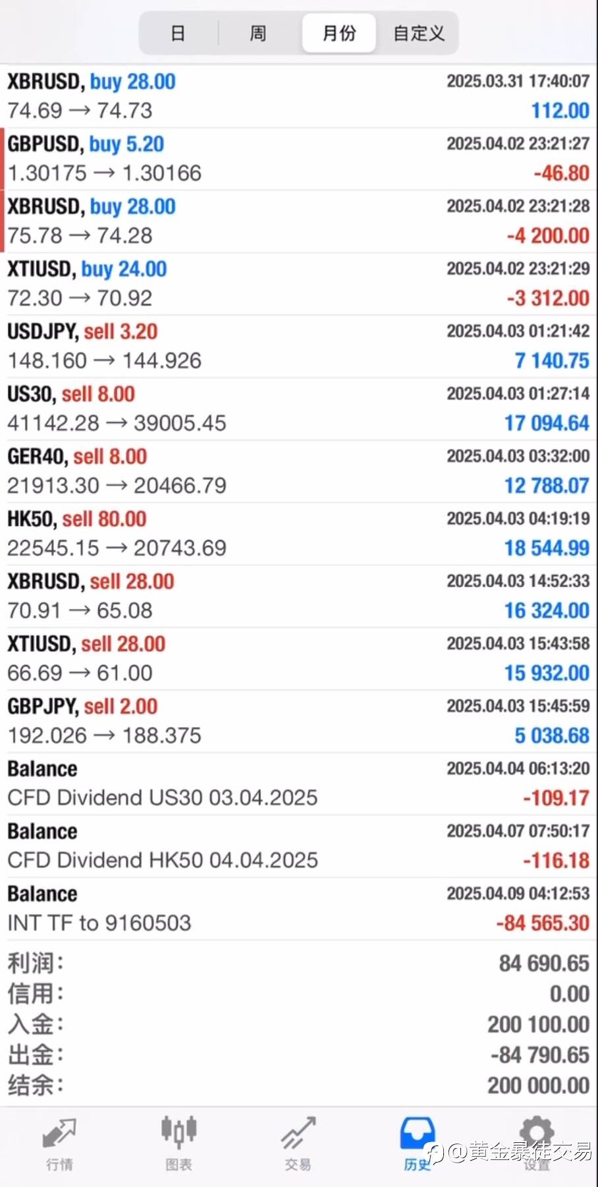Open the 设置 settings gear icon
The image size is (598, 1187).
click(536, 1144)
